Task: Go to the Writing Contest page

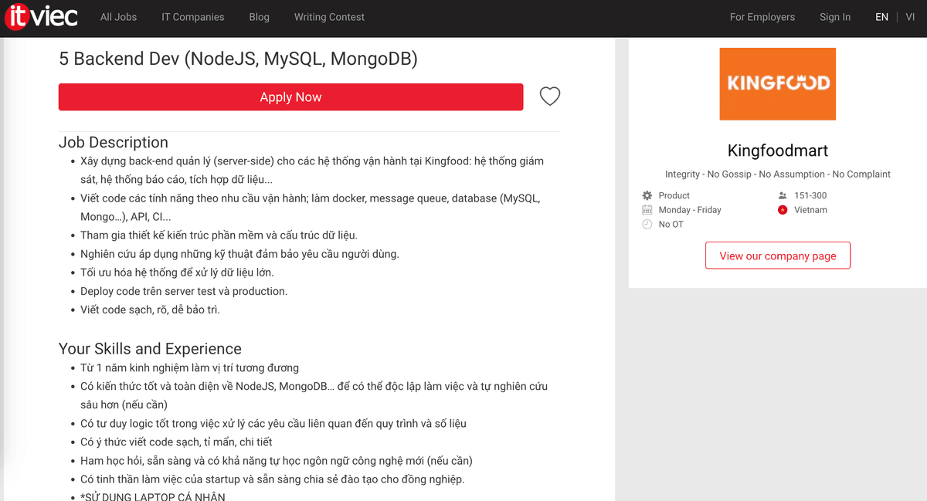Action: coord(329,16)
